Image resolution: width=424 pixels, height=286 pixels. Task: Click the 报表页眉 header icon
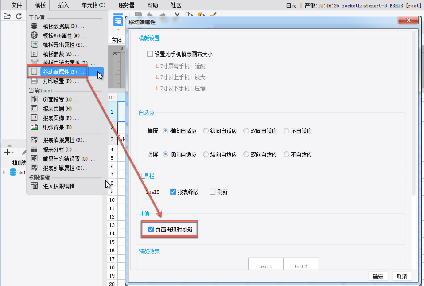click(34, 109)
